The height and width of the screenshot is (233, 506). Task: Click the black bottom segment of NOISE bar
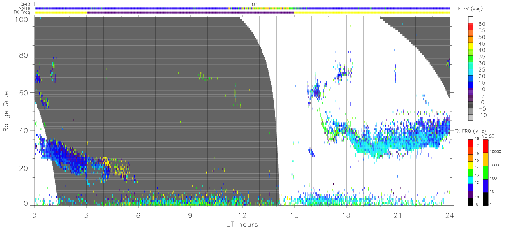(485, 198)
